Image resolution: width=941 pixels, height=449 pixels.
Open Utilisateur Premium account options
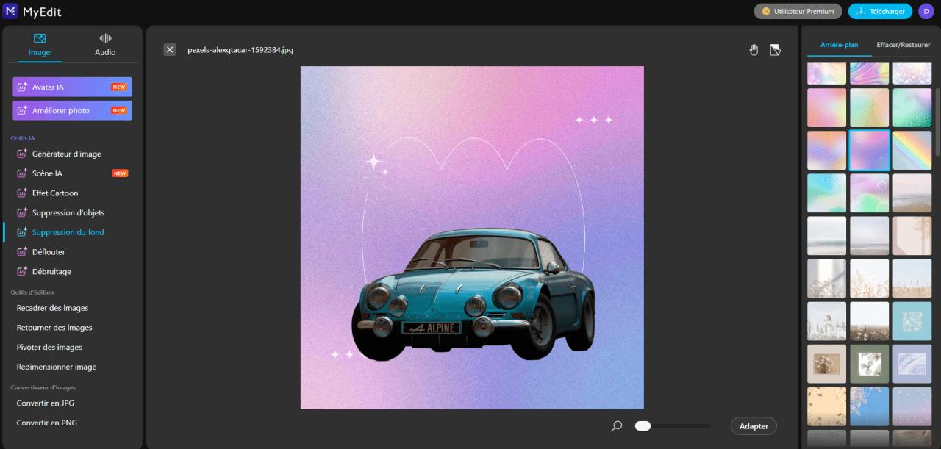[798, 11]
